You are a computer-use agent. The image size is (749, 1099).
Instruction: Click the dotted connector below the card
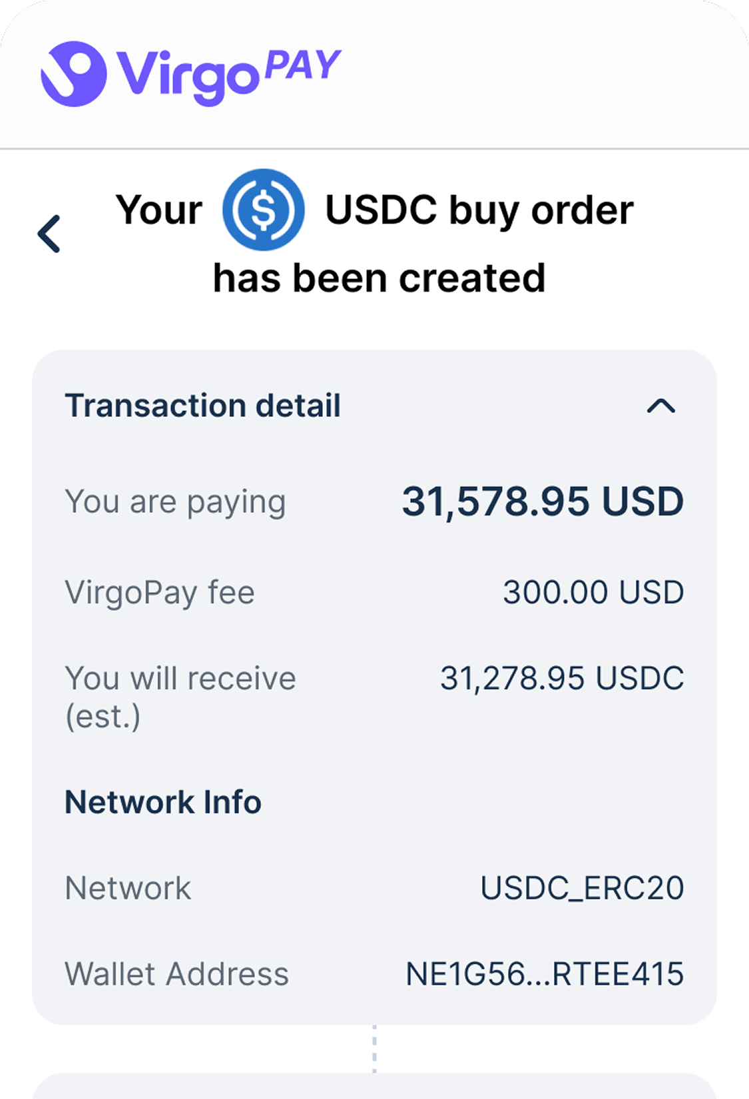coord(374,1048)
